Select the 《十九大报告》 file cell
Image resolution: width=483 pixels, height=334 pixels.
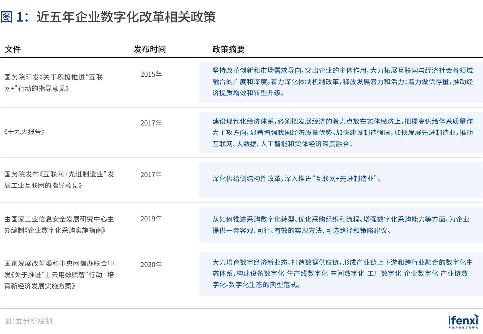(x=24, y=132)
